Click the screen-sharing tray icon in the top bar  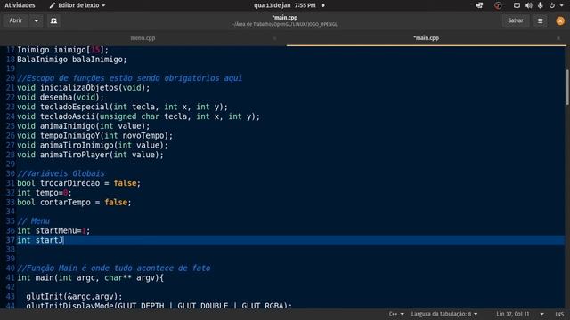pos(479,5)
